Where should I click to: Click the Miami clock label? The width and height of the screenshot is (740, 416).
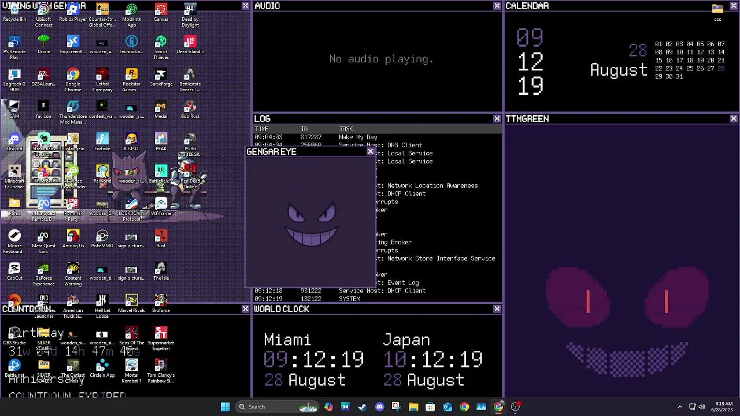(287, 340)
